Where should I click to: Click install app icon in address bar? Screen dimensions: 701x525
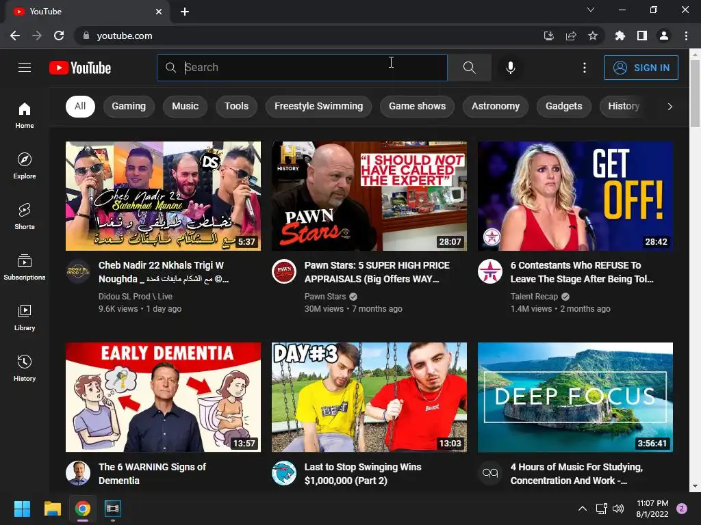[549, 36]
